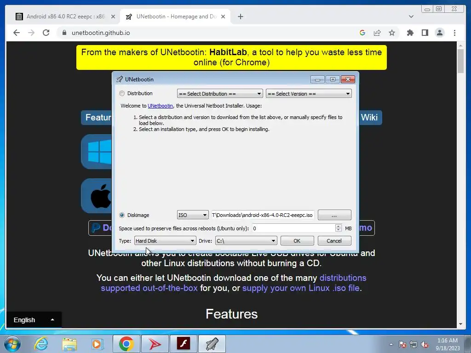Click the UNetbootin dialog title bar icon
This screenshot has height=353, width=471.
point(120,79)
